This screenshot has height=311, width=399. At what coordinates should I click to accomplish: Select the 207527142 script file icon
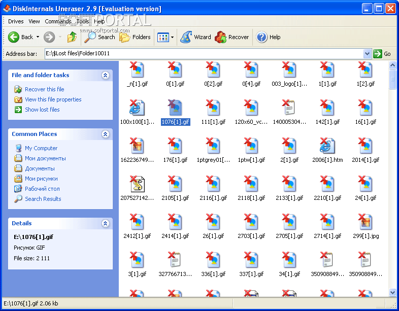click(137, 184)
